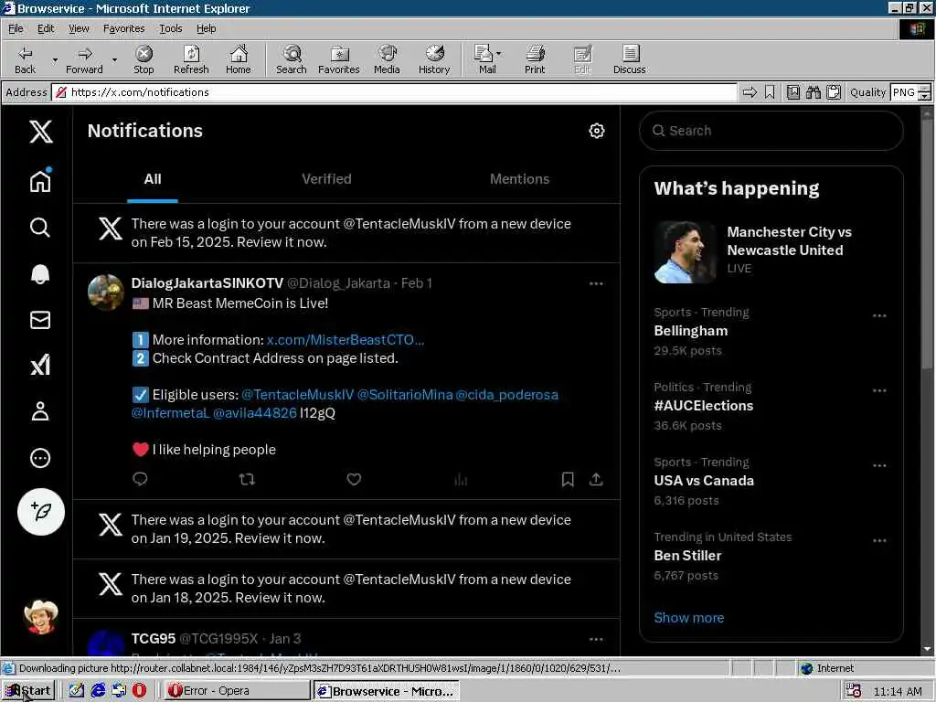
Task: Open the History toolbar button
Action: pyautogui.click(x=434, y=59)
